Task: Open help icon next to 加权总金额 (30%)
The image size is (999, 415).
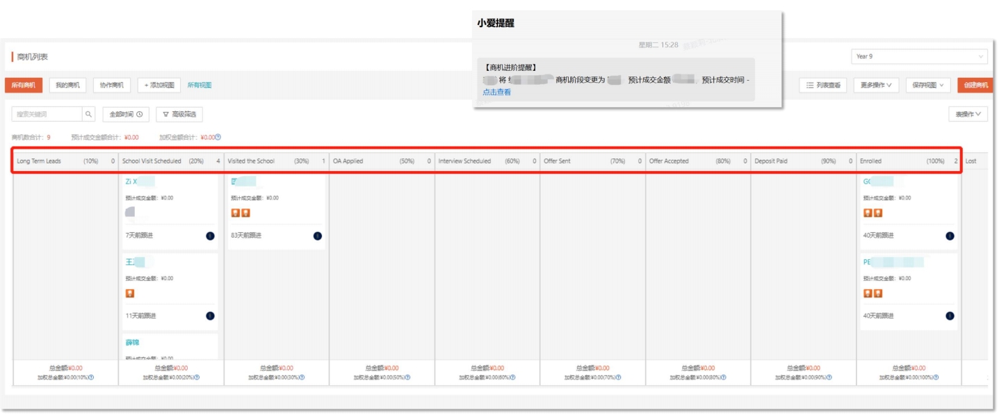Action: tap(302, 377)
